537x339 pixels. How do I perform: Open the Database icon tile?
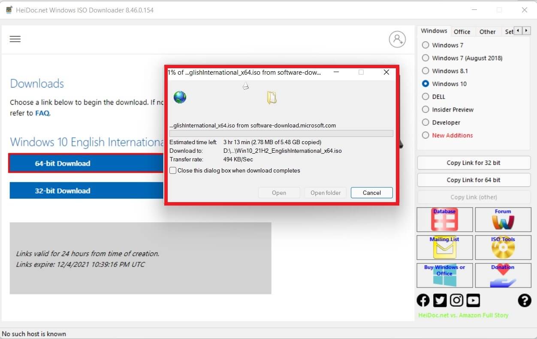444,220
